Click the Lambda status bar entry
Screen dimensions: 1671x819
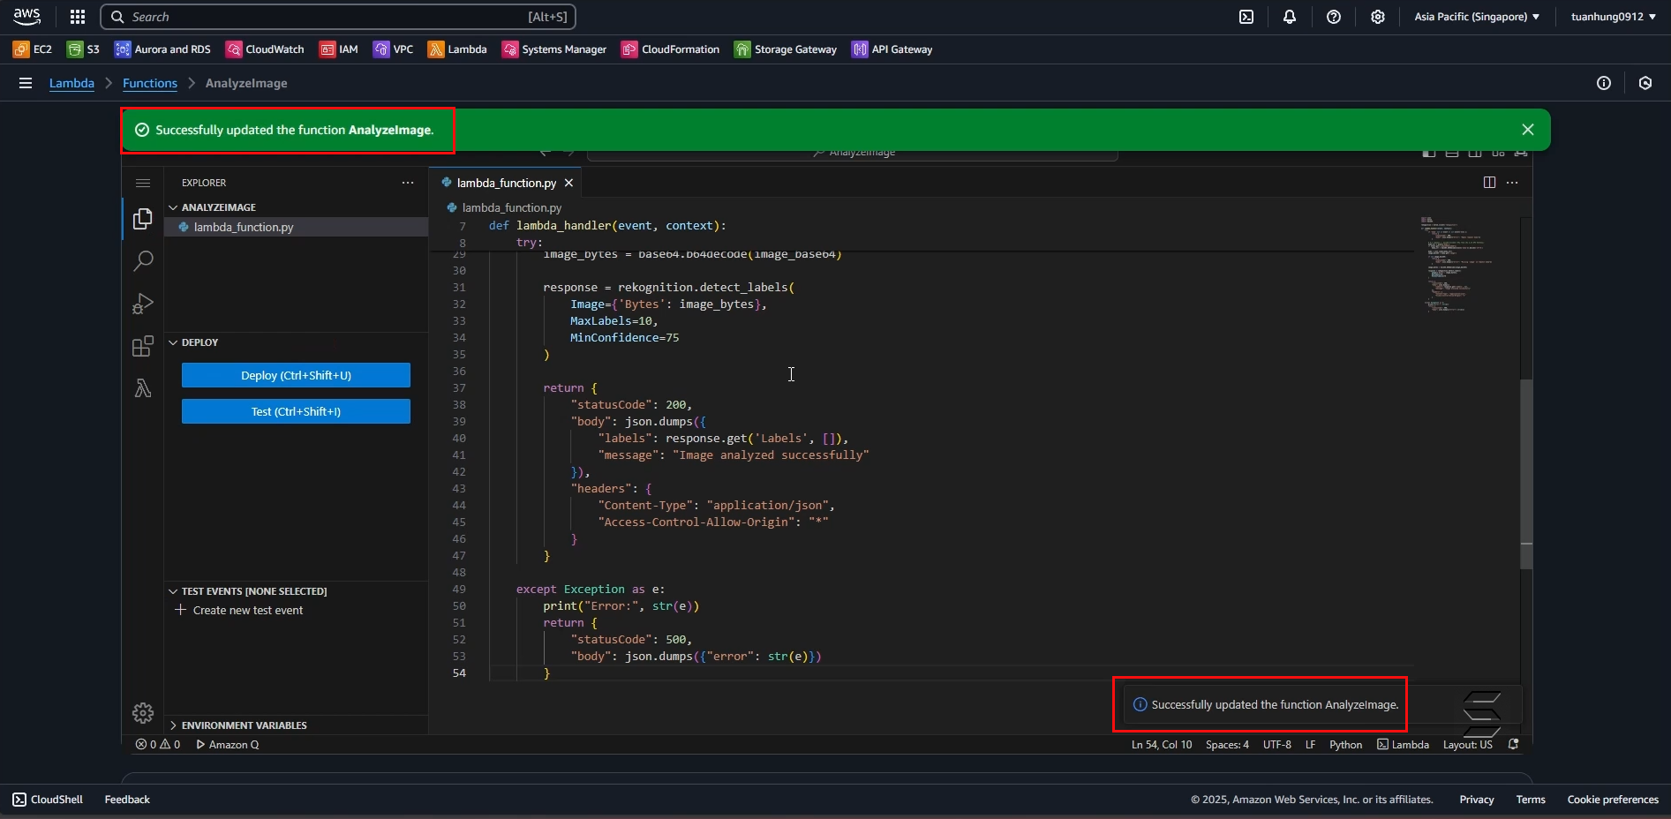point(1403,745)
